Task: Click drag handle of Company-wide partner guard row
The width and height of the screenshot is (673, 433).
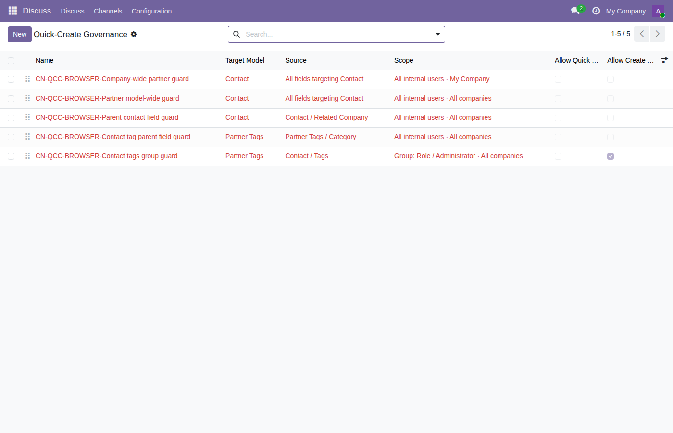Action: (x=27, y=79)
